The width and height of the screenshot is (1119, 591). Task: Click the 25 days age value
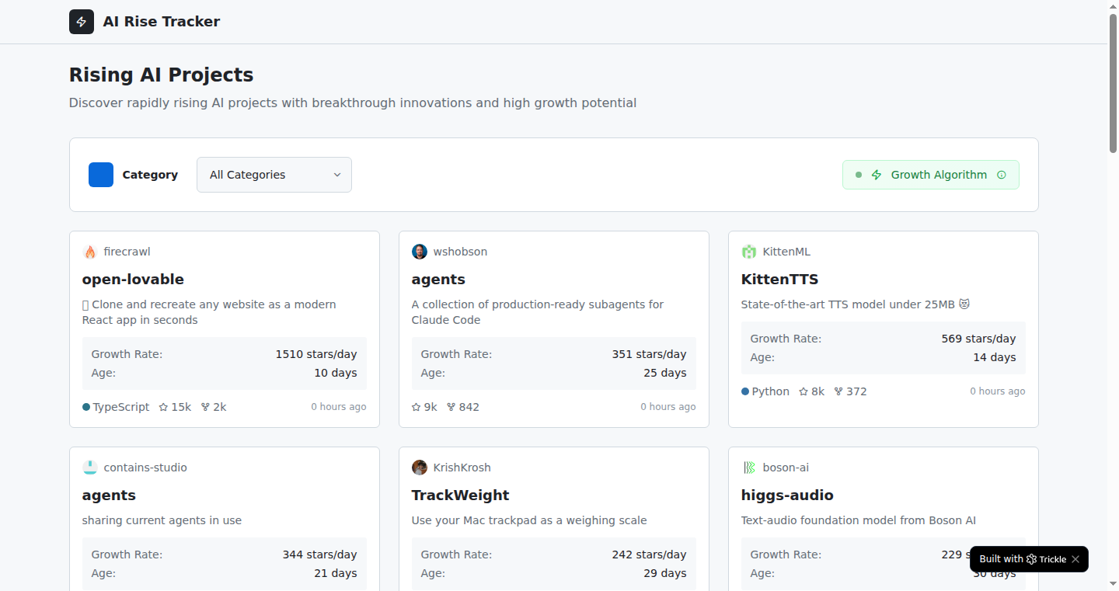pyautogui.click(x=665, y=373)
